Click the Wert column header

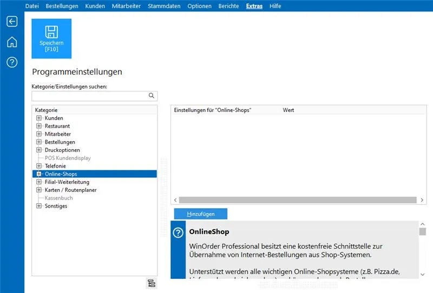(288, 110)
